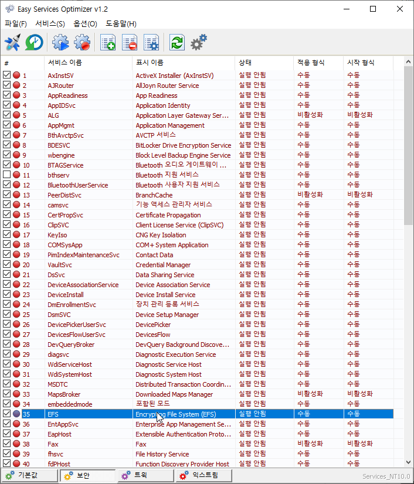The width and height of the screenshot is (414, 484).
Task: Toggle the fhsvc checkbox
Action: (7, 454)
